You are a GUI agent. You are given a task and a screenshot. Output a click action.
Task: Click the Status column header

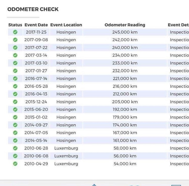click(x=15, y=25)
